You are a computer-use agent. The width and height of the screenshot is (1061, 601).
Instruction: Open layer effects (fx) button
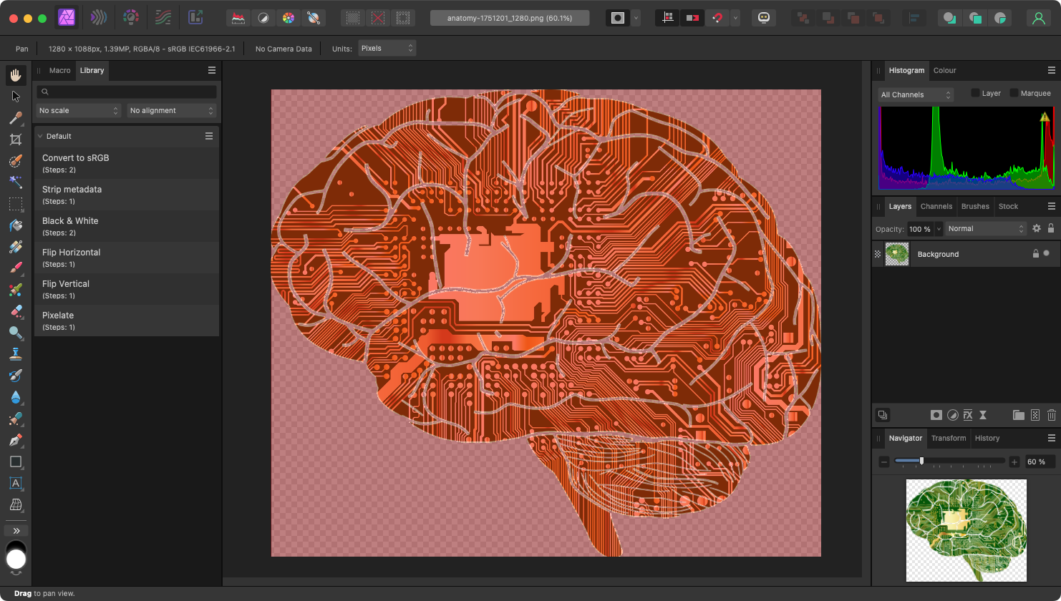point(968,415)
